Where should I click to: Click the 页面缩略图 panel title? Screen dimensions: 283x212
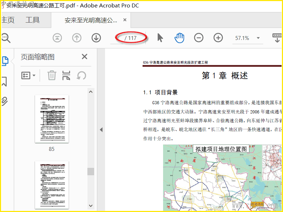coord(38,57)
